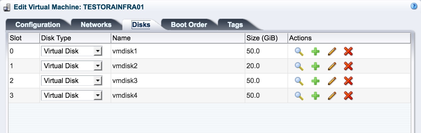
Task: Open Disk Type dropdown for slot 0
Action: tap(72, 51)
